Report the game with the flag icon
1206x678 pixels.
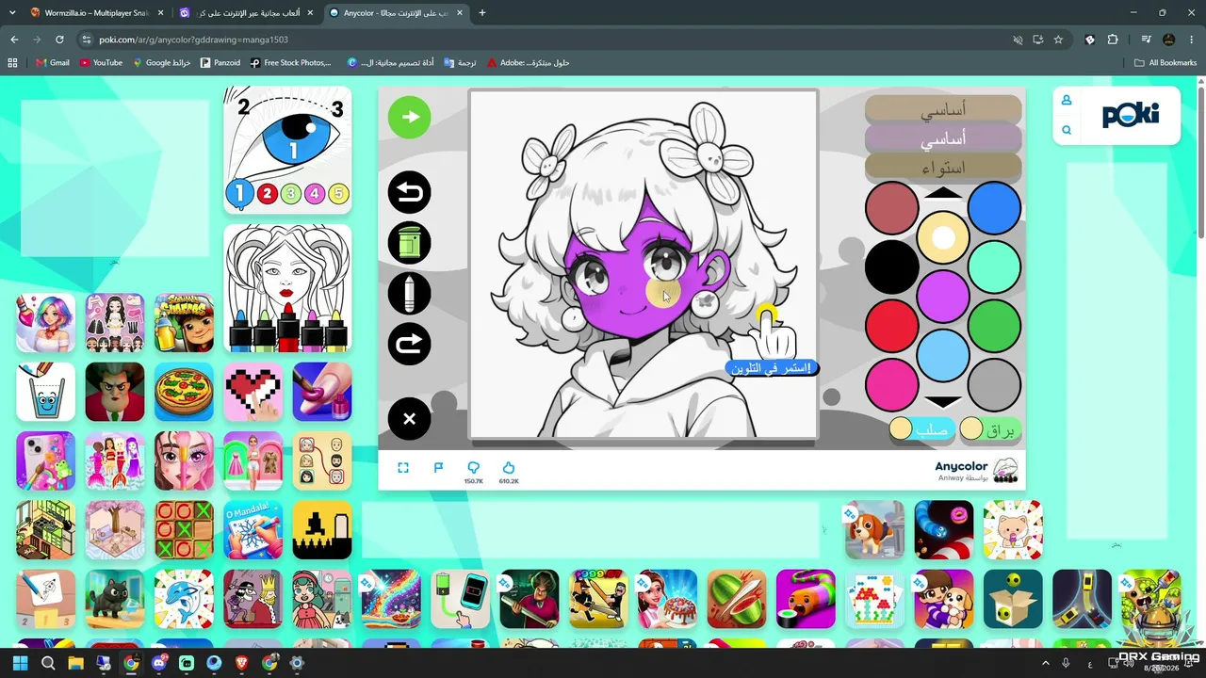click(438, 468)
